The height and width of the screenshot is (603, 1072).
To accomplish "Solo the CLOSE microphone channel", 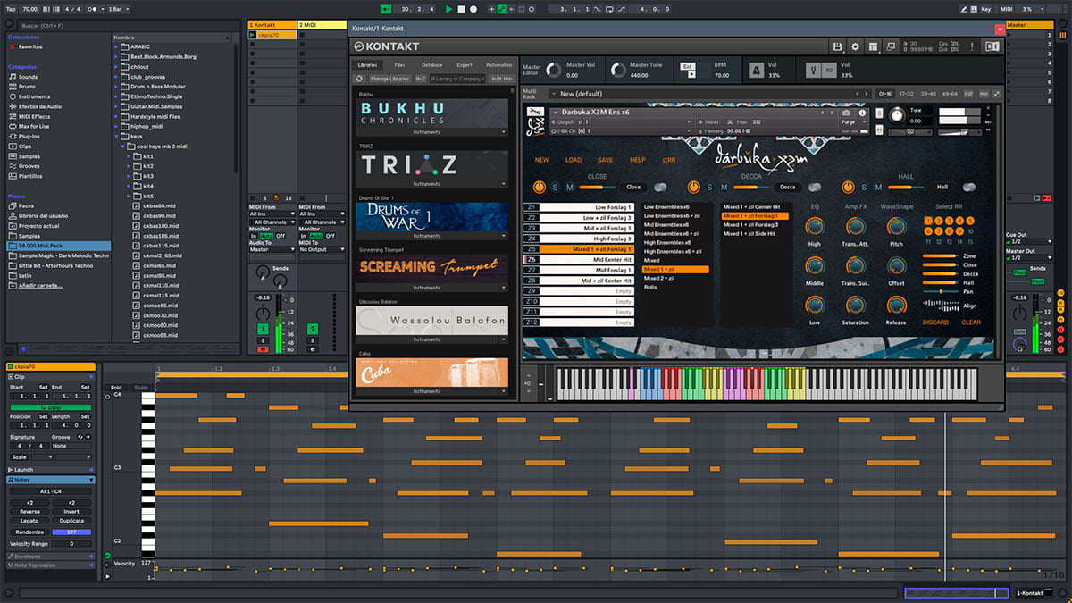I will click(556, 187).
